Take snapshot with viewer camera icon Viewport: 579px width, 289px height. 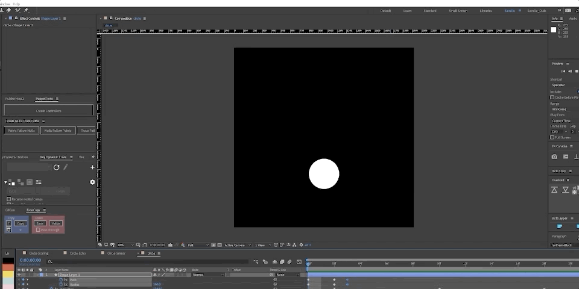pyautogui.click(x=170, y=245)
